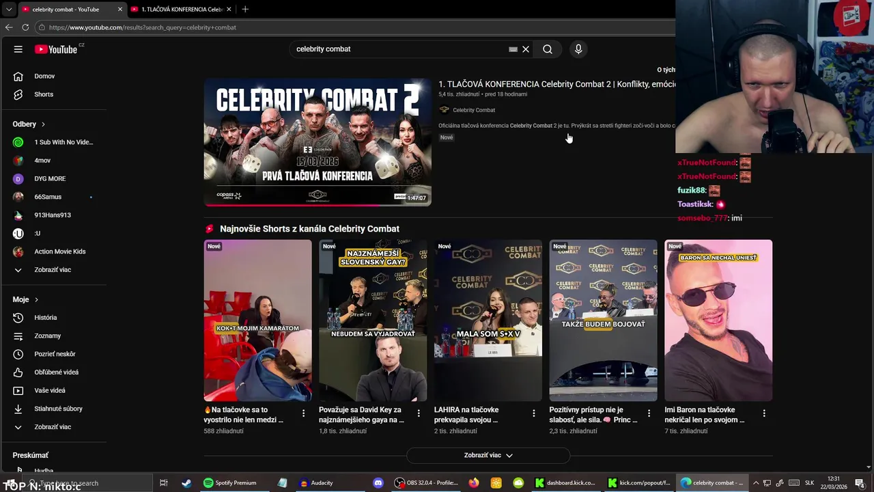The height and width of the screenshot is (492, 874).
Task: Open options menu for the Imi Baron short
Action: 764,413
